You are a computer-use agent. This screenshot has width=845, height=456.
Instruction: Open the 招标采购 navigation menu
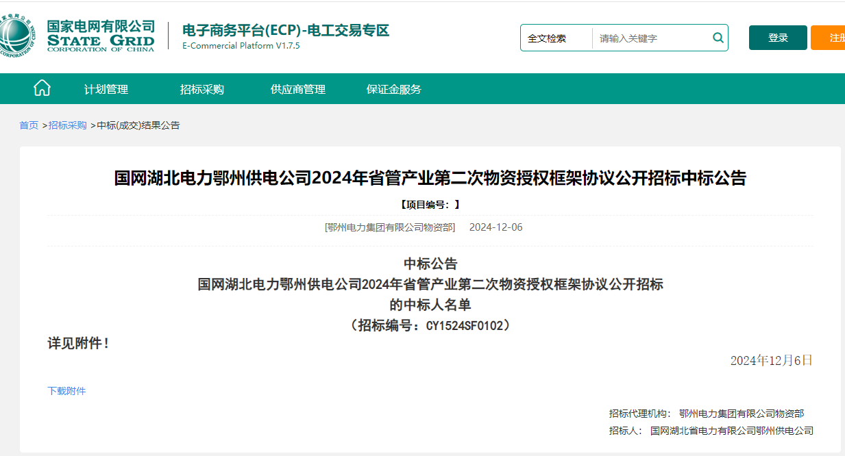pos(202,89)
